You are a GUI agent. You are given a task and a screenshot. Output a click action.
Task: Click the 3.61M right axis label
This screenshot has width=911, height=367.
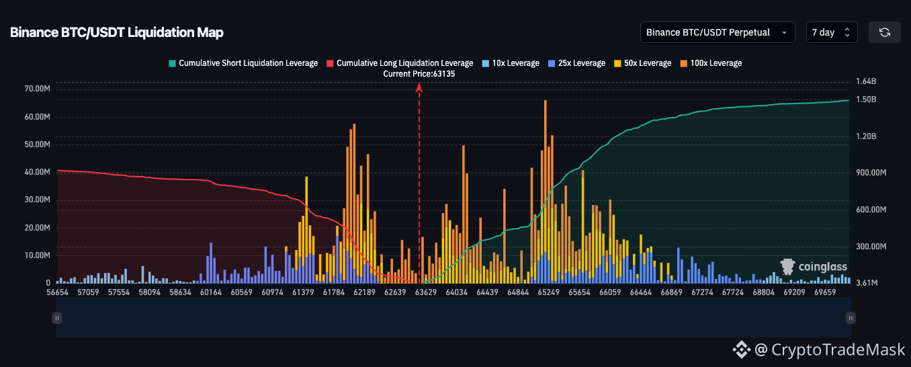[867, 282]
